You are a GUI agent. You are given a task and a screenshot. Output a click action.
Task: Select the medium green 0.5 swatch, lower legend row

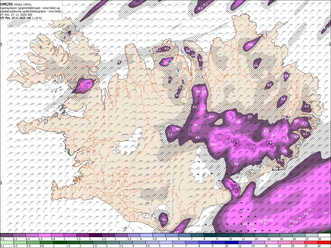33,242
